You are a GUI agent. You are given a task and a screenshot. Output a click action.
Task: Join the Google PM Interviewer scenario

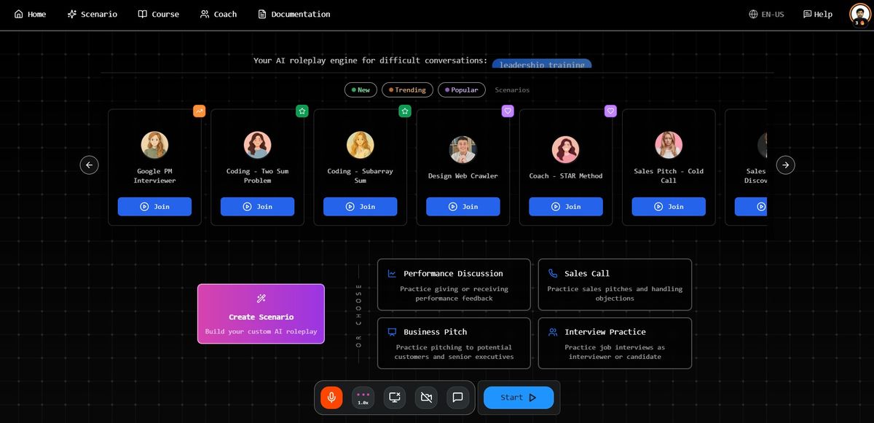(x=154, y=207)
